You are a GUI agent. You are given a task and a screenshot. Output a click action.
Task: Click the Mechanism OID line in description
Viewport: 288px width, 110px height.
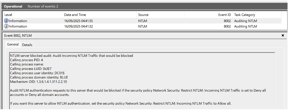(x=38, y=82)
